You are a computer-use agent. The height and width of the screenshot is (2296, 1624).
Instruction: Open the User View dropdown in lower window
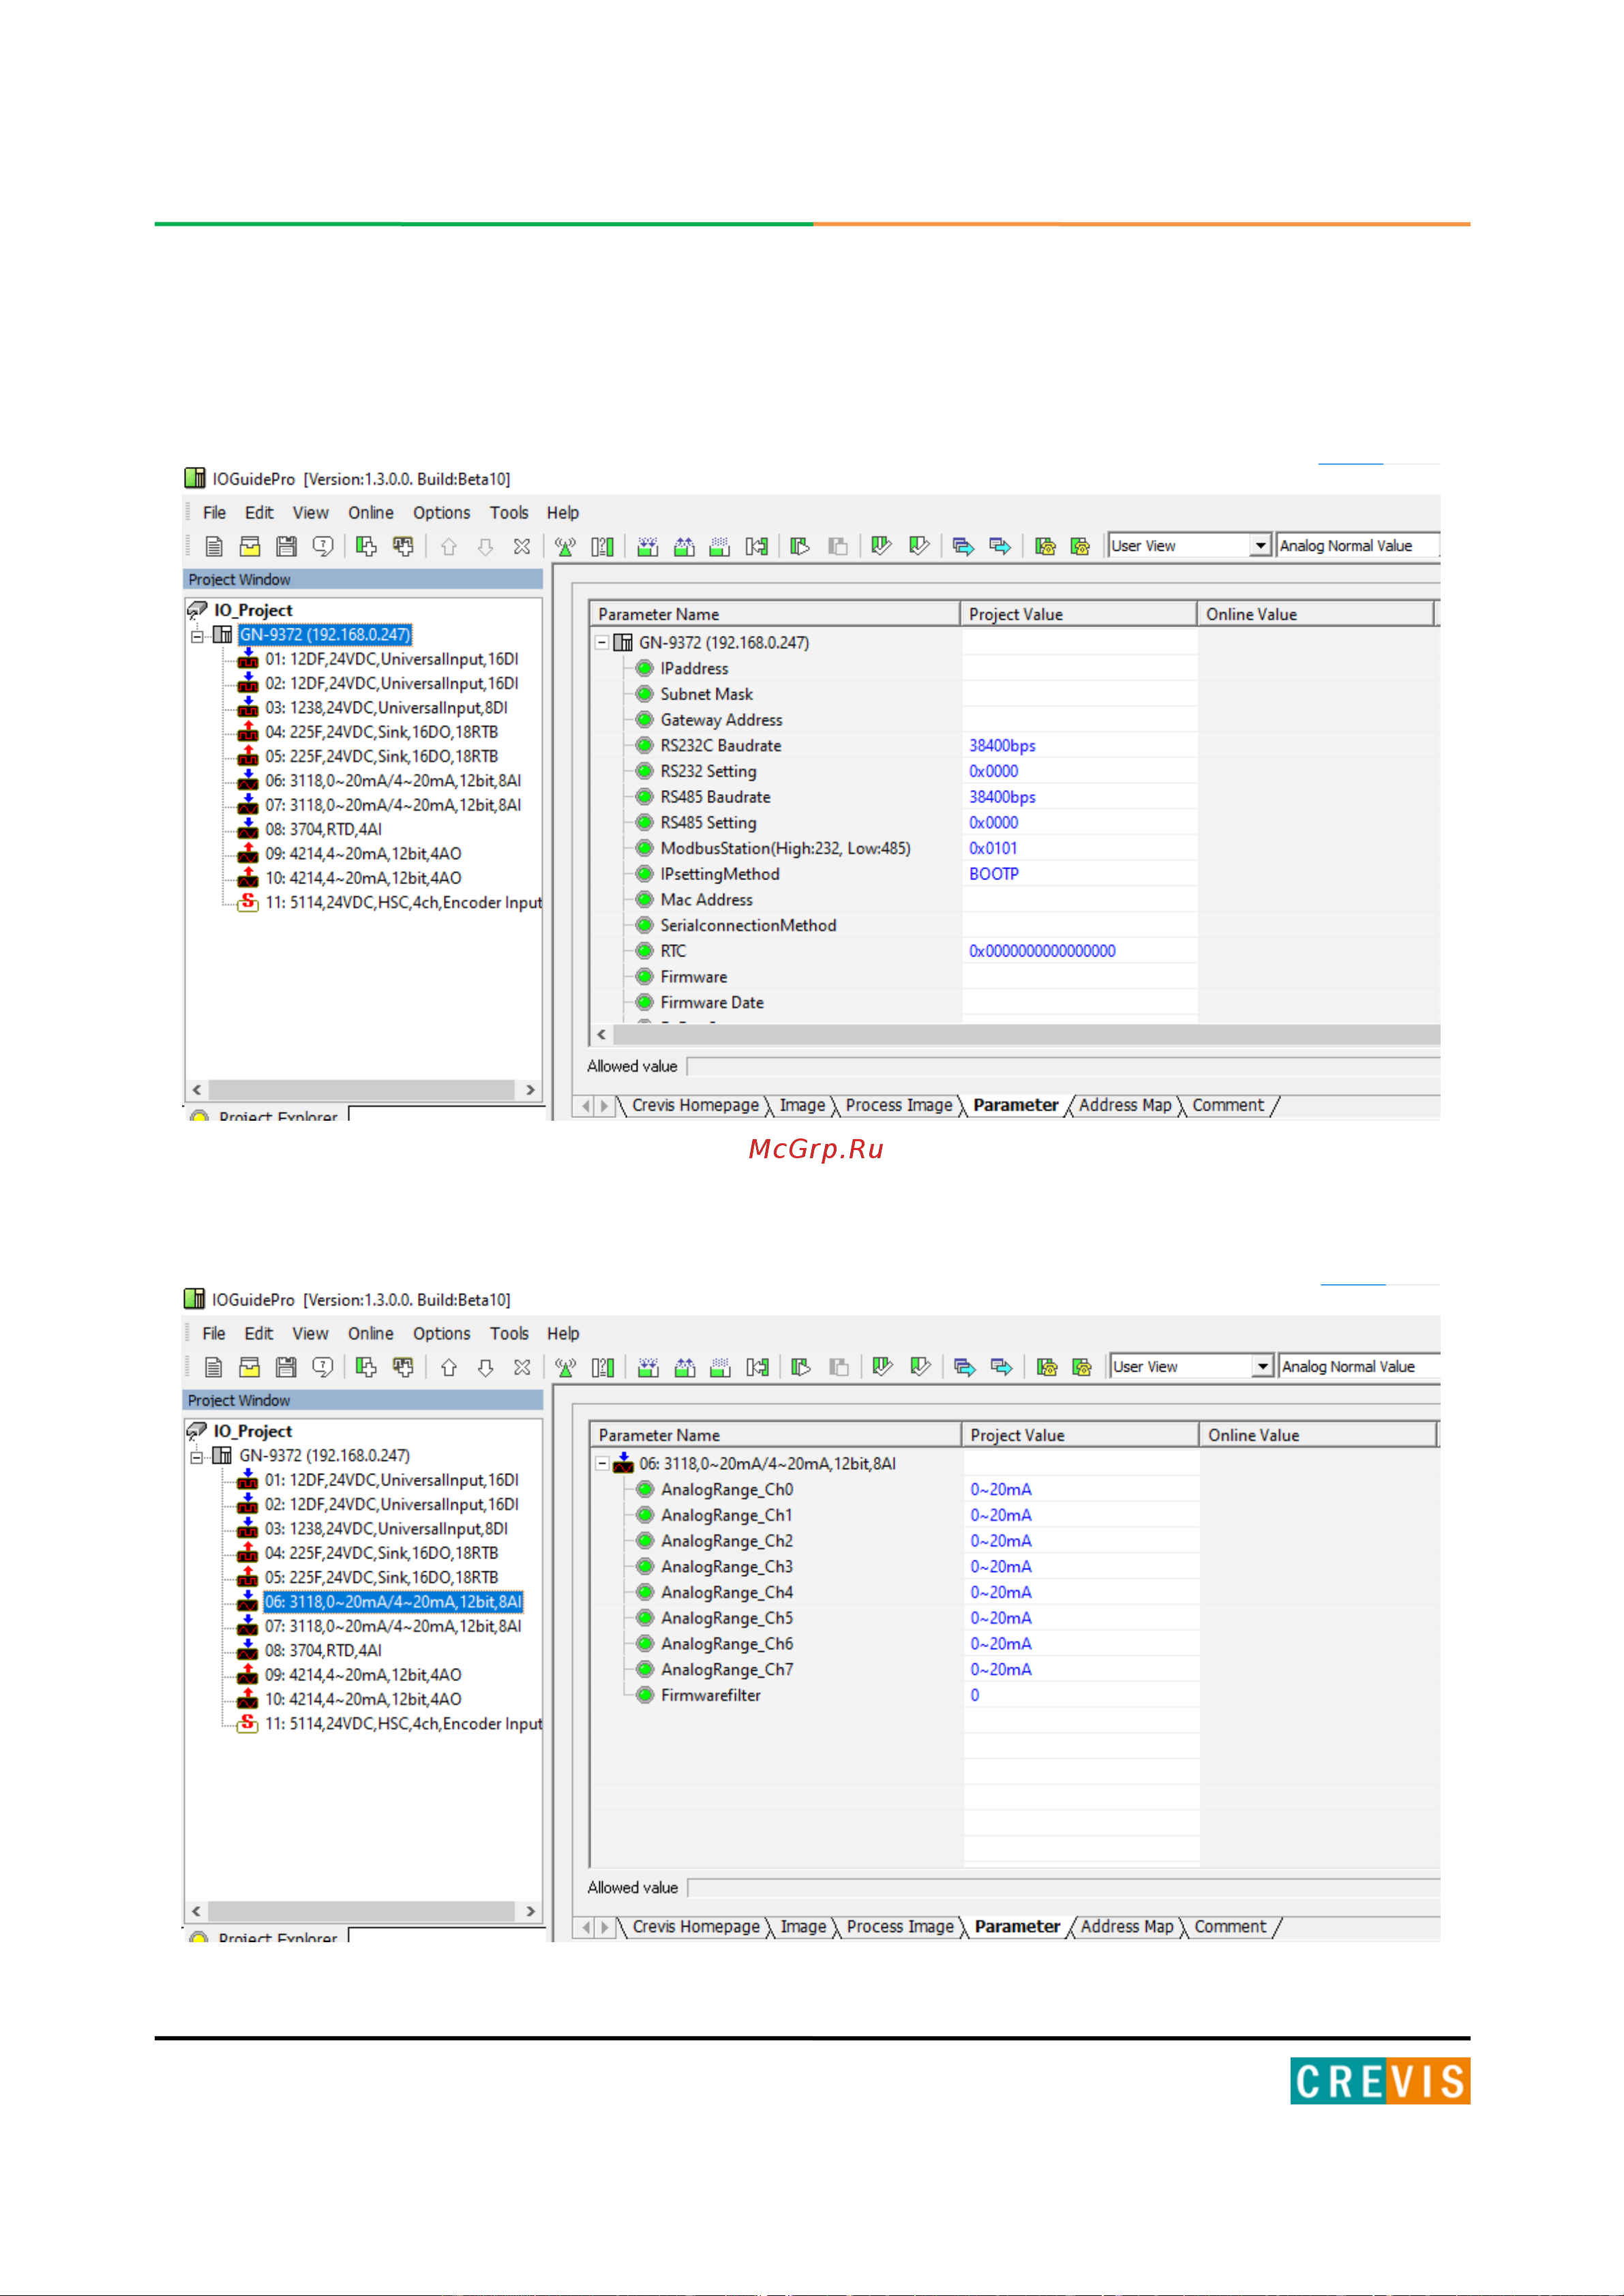click(x=1263, y=1367)
